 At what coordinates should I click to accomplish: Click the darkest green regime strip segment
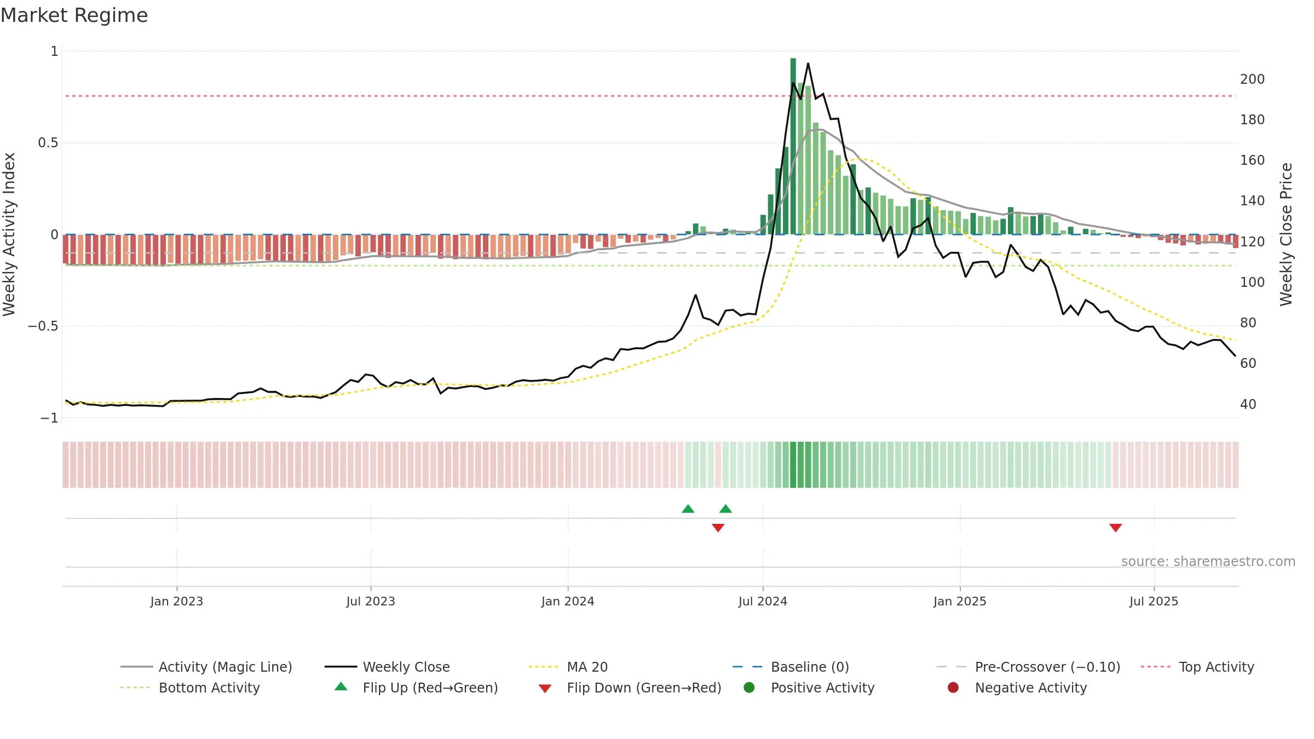click(x=793, y=465)
